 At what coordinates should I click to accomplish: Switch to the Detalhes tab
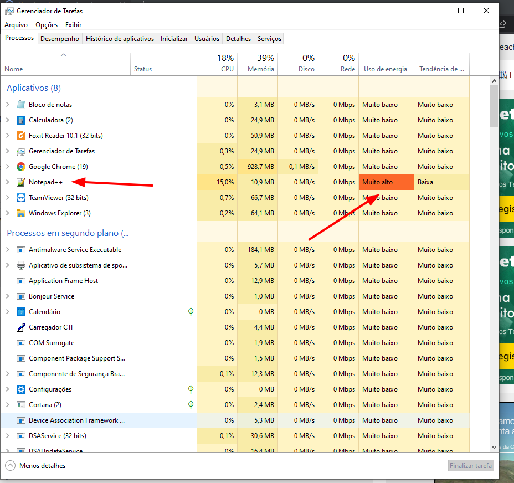point(238,39)
